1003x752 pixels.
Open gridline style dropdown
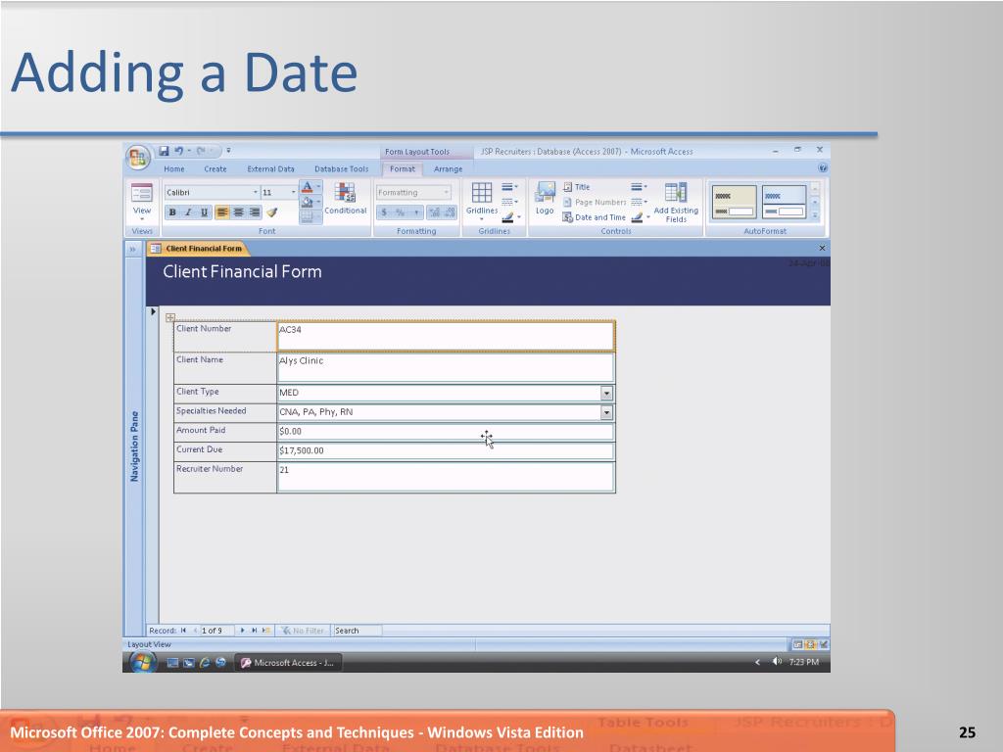click(509, 202)
